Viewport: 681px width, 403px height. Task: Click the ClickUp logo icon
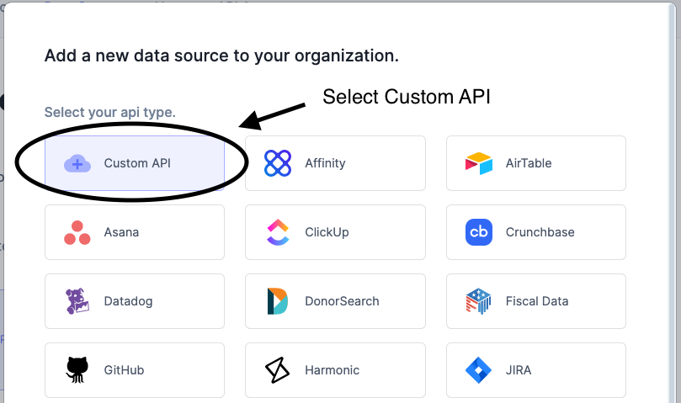point(278,232)
